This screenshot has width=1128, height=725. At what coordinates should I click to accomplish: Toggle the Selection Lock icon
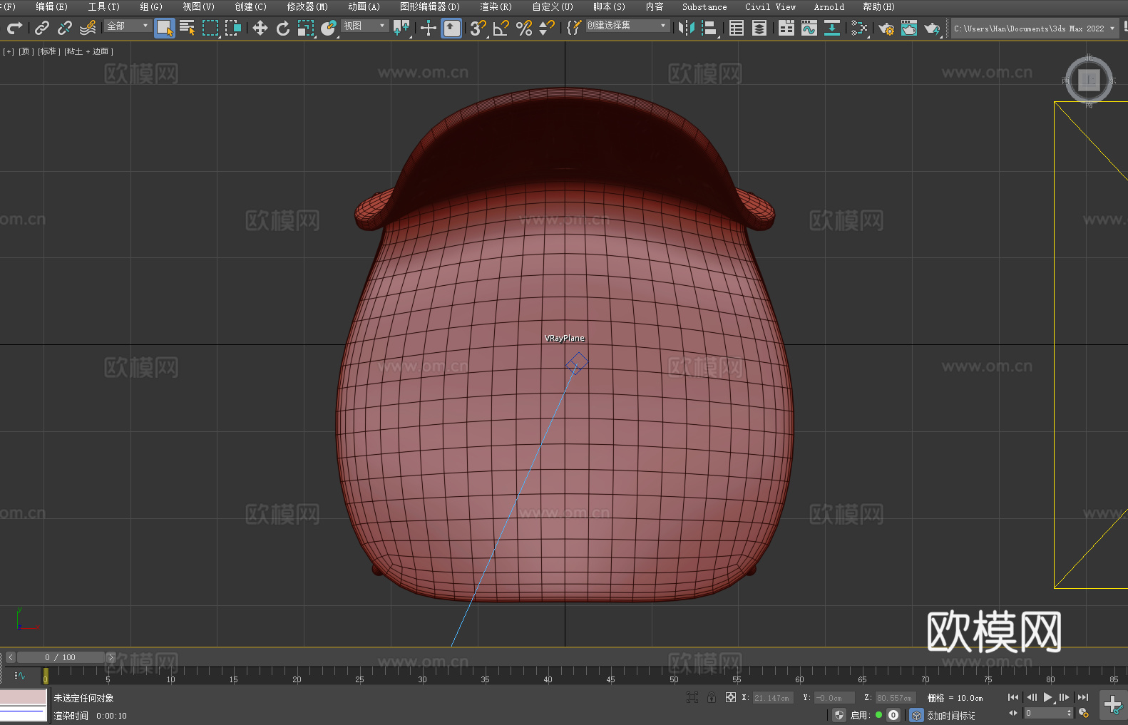pyautogui.click(x=712, y=697)
